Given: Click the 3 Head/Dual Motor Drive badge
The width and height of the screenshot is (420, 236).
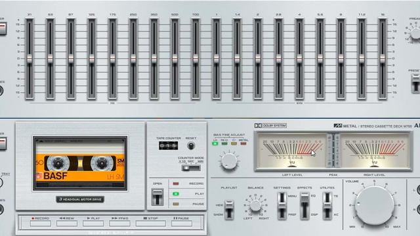Looking at the screenshot, I should tap(80, 199).
